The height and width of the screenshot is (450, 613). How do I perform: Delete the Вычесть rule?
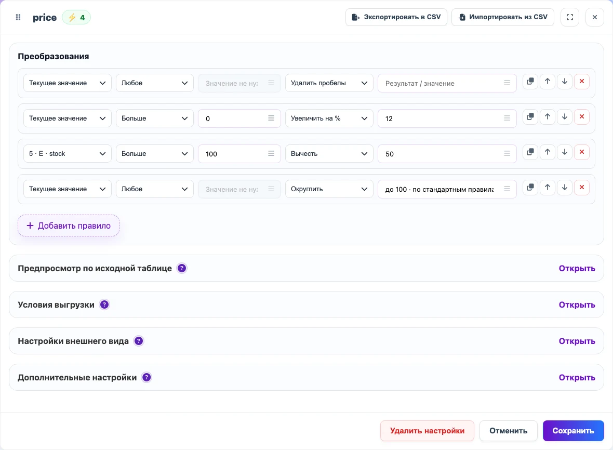(582, 152)
